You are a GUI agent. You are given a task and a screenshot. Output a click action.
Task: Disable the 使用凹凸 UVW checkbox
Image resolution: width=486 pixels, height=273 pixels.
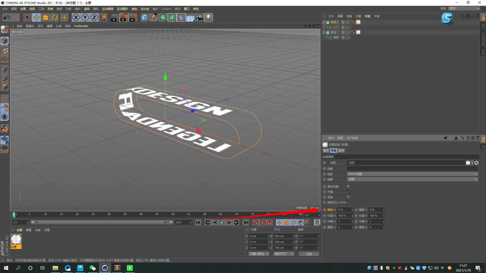(348, 202)
